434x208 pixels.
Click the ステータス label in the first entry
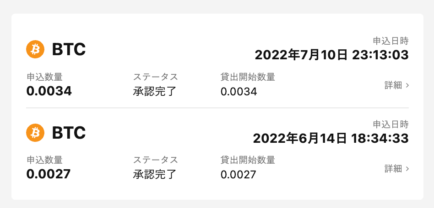pos(155,77)
